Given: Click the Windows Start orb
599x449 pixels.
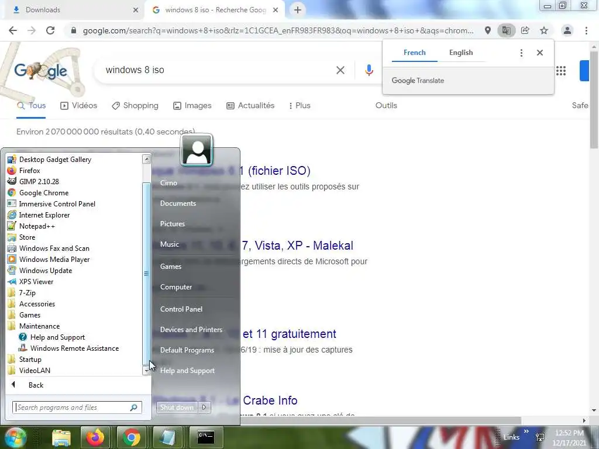Looking at the screenshot, I should click(15, 437).
